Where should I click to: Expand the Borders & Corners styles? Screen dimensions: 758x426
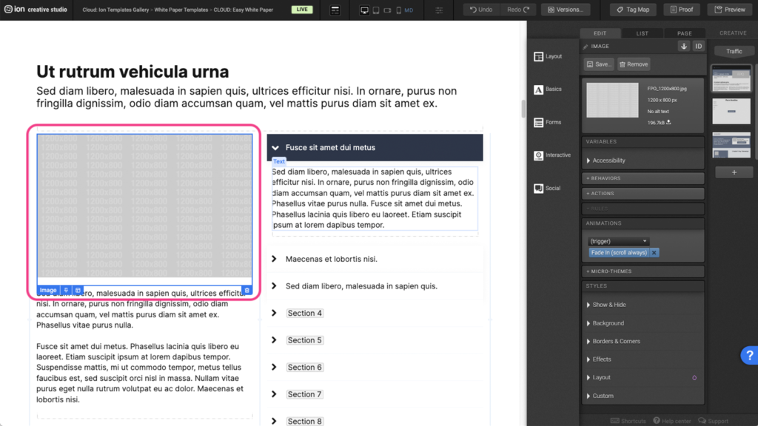(616, 341)
